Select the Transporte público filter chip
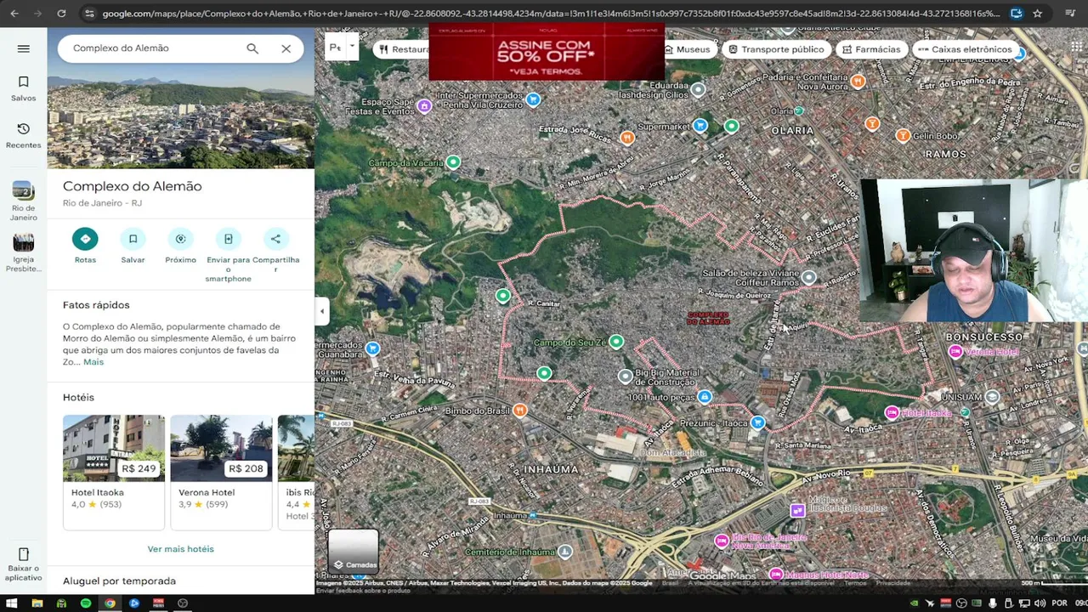 (x=776, y=49)
